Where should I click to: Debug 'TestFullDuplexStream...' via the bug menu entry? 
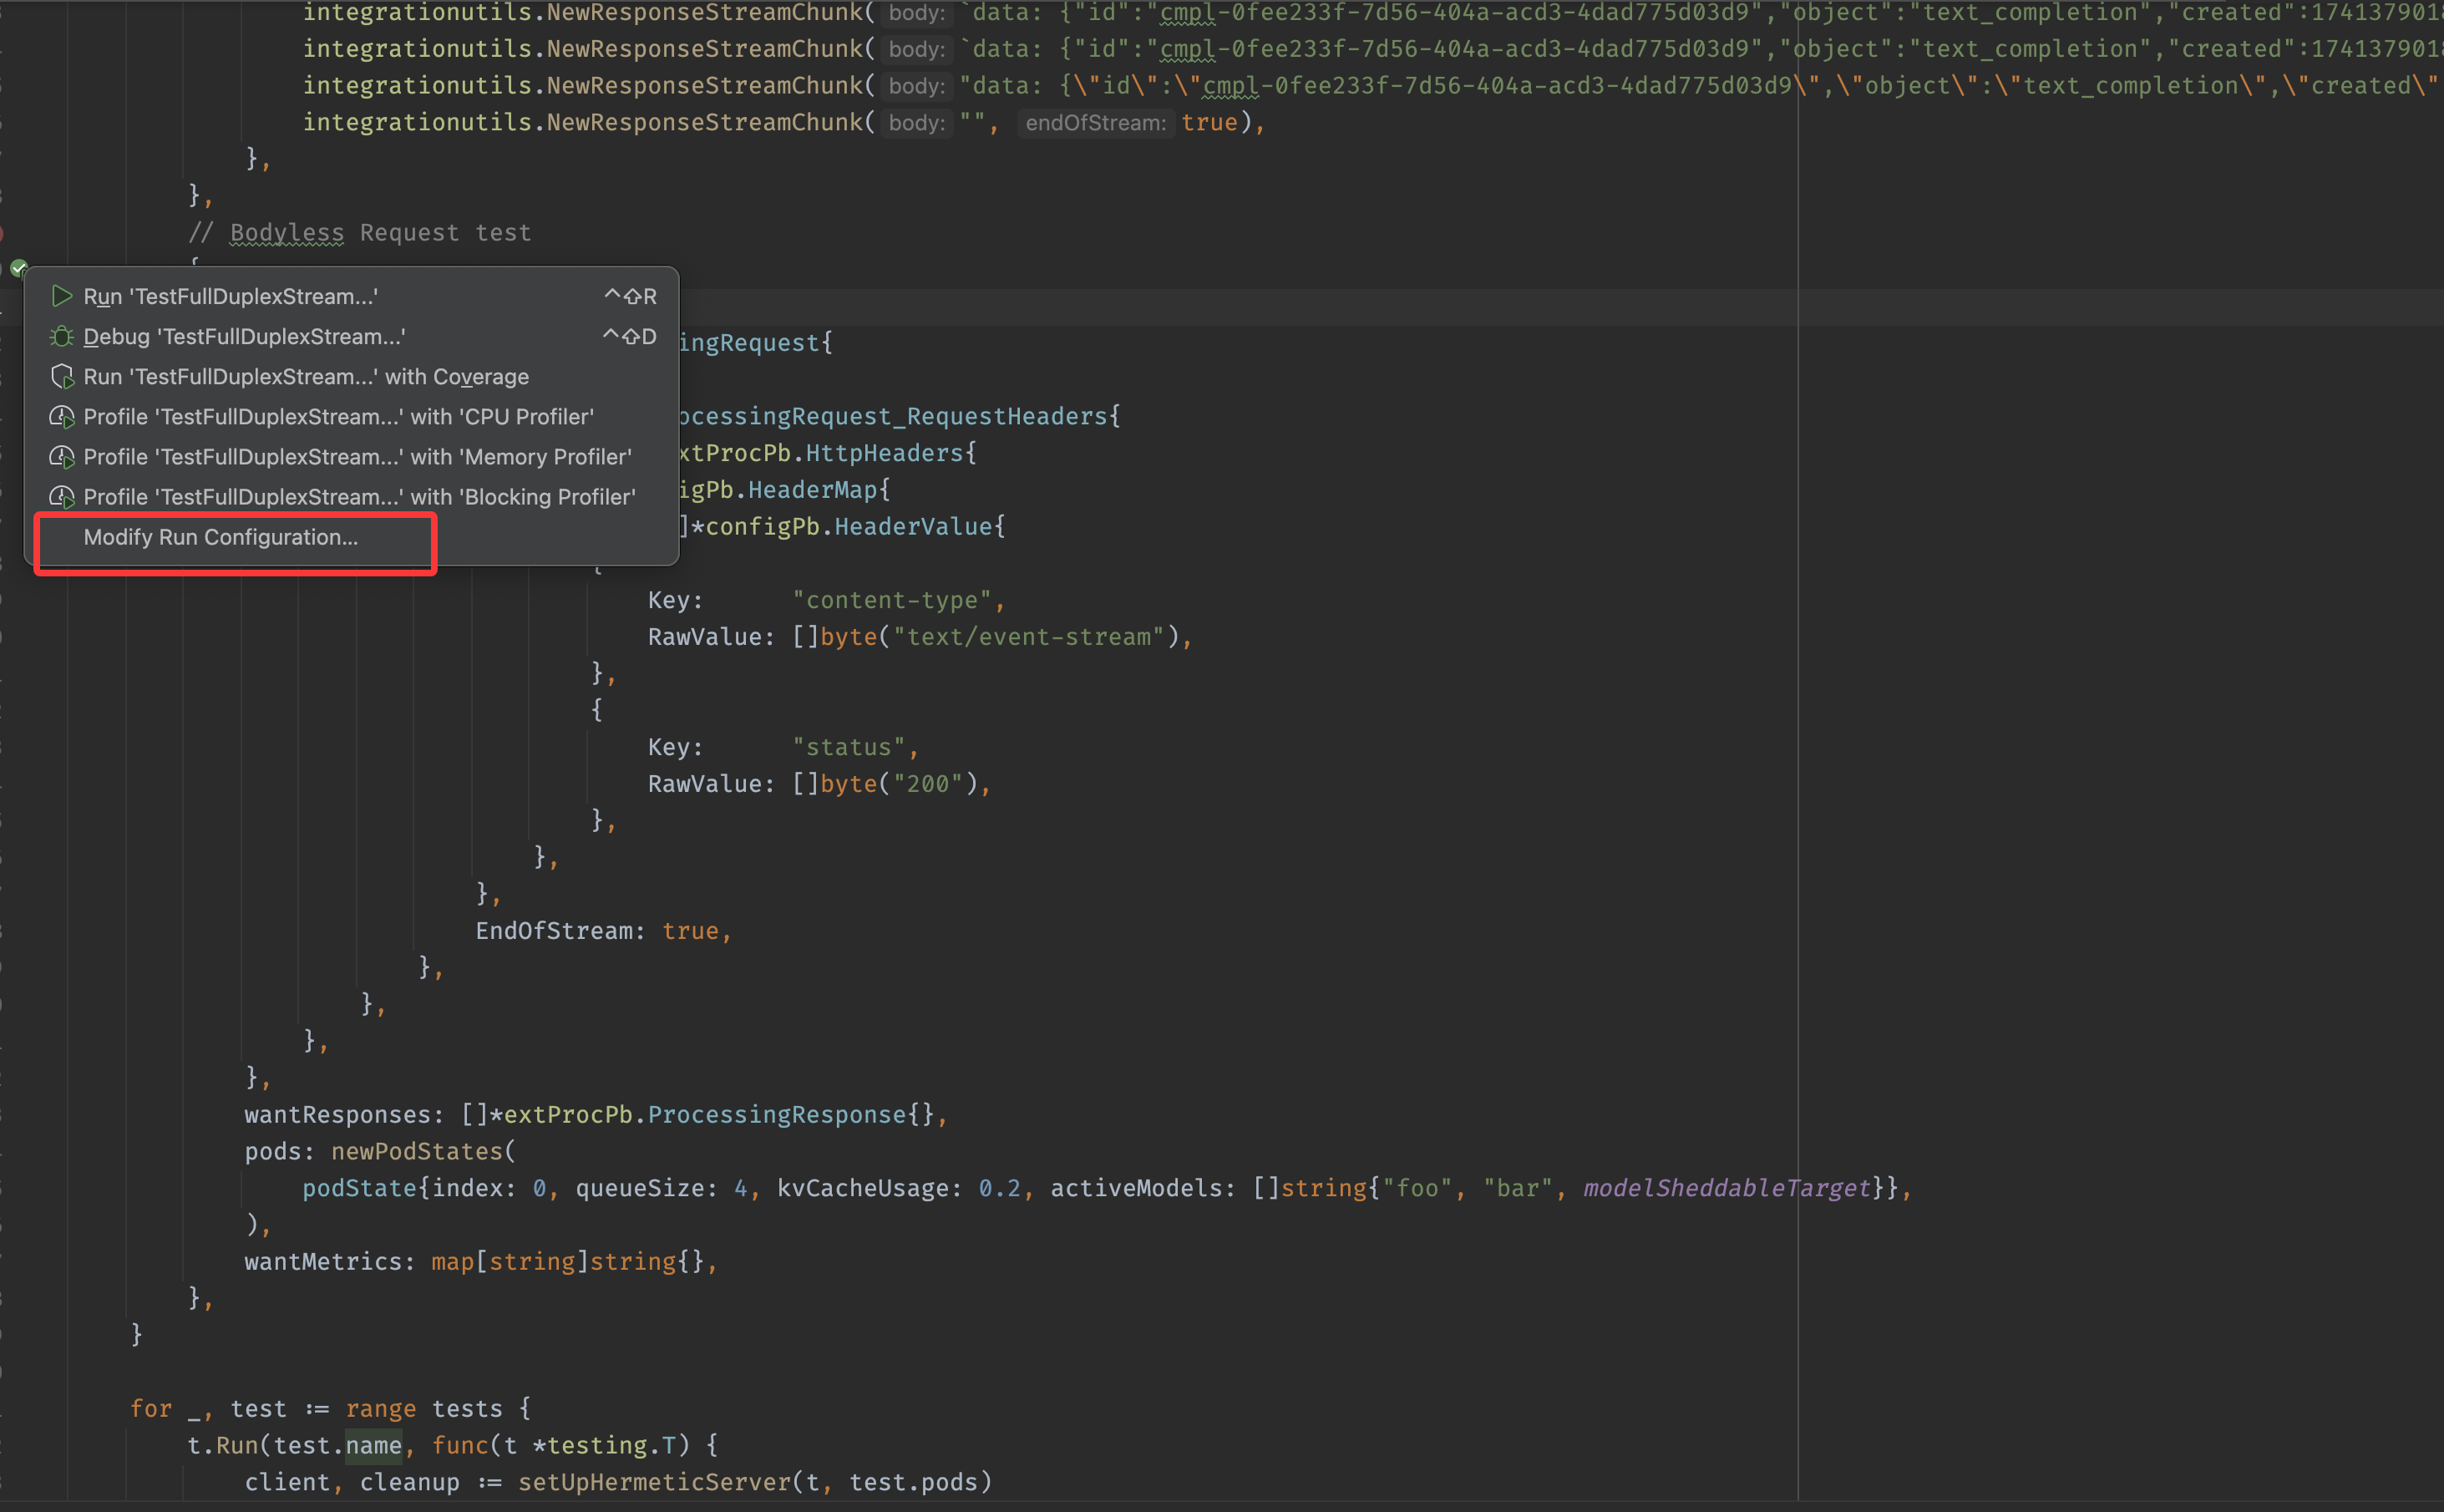pyautogui.click(x=352, y=336)
